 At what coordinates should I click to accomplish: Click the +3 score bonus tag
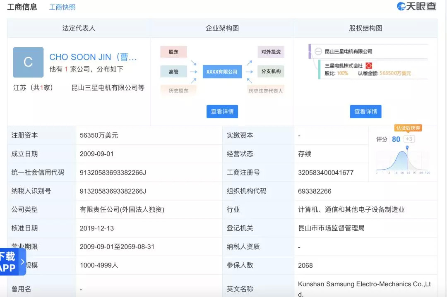coord(409,139)
